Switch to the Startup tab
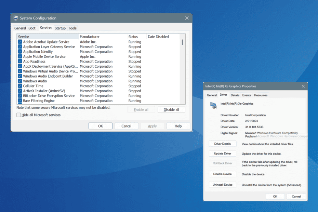Image resolution: width=318 pixels, height=212 pixels. pyautogui.click(x=60, y=28)
